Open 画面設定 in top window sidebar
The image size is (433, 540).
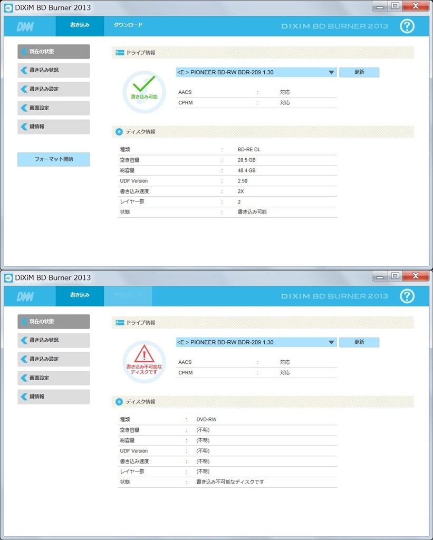tap(54, 108)
